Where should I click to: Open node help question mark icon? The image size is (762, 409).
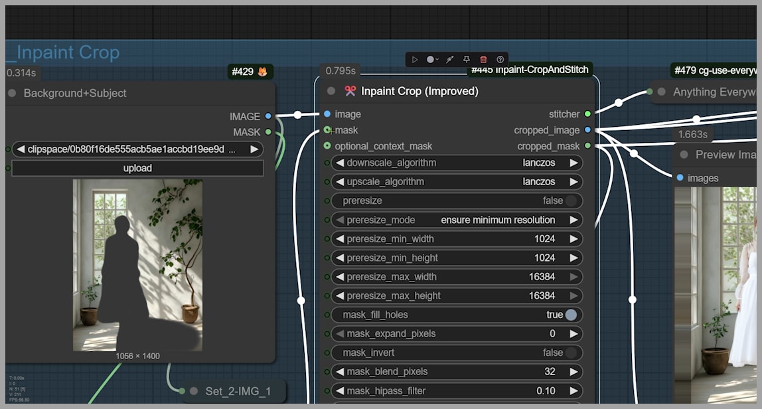click(500, 60)
